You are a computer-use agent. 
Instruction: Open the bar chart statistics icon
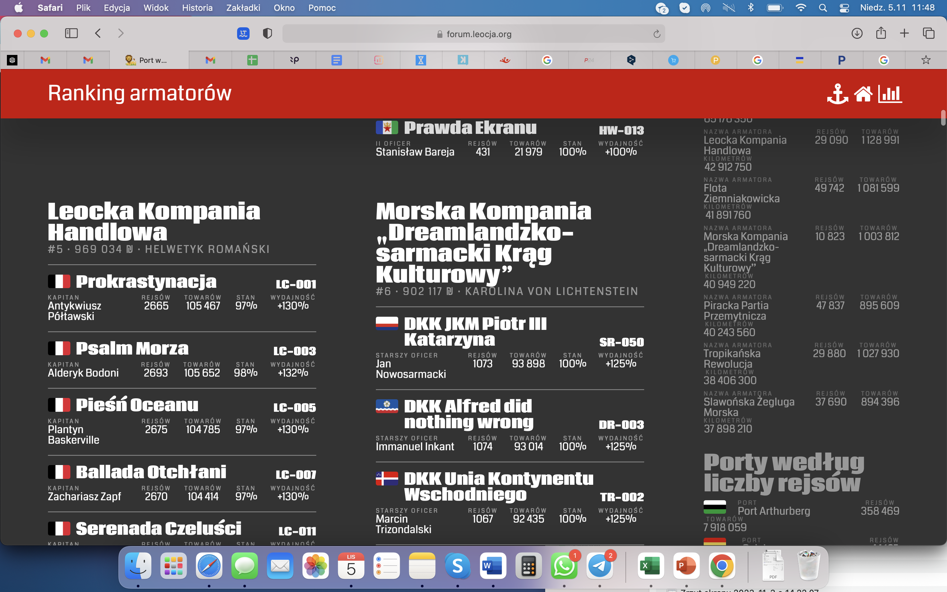pyautogui.click(x=889, y=94)
